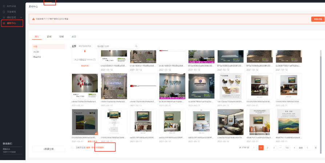Screen dimensions: 325x163
Task: Click the image name search field
Action: pyautogui.click(x=115, y=46)
